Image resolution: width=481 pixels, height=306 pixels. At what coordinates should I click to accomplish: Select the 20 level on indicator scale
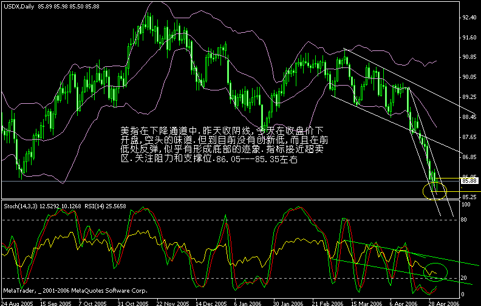(x=464, y=278)
